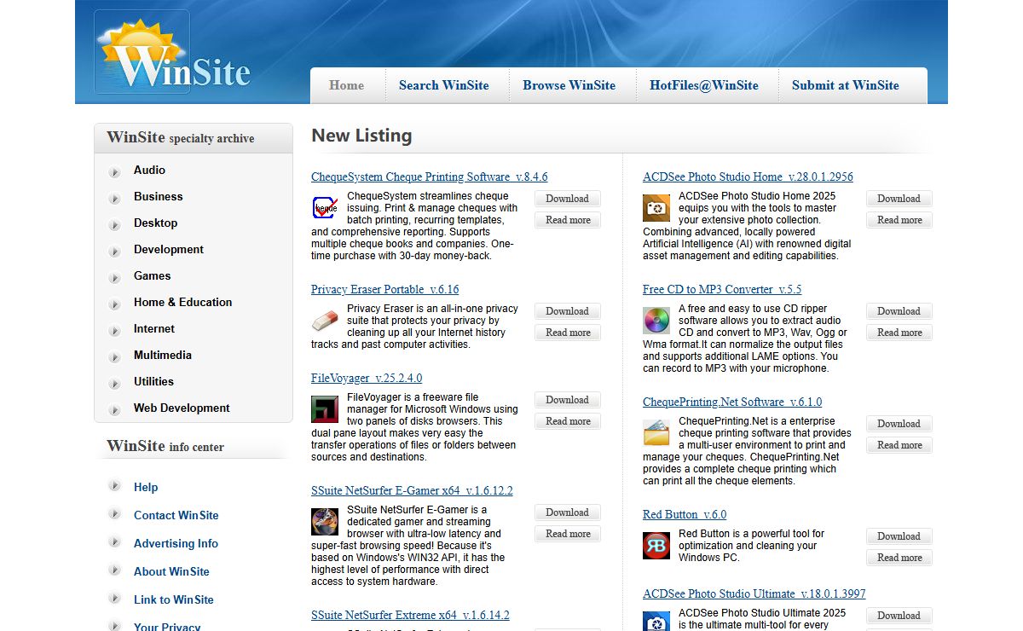The height and width of the screenshot is (631, 1023).
Task: Download Red Button
Action: click(x=899, y=536)
